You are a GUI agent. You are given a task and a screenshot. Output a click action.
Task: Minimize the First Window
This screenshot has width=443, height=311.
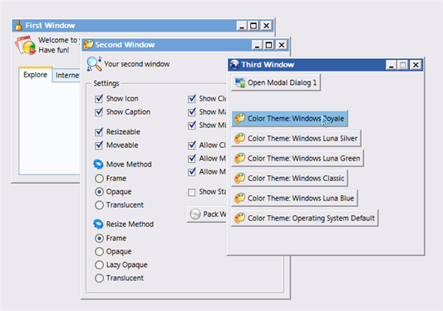pyautogui.click(x=242, y=26)
